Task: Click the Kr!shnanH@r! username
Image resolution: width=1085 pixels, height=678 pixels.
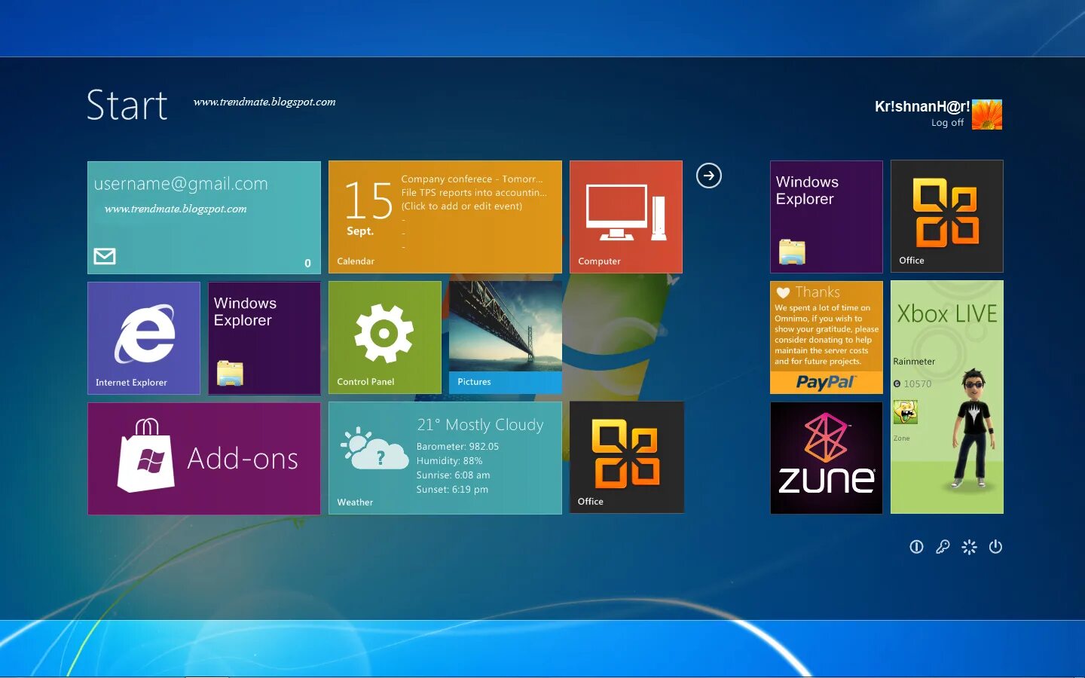Action: [922, 106]
